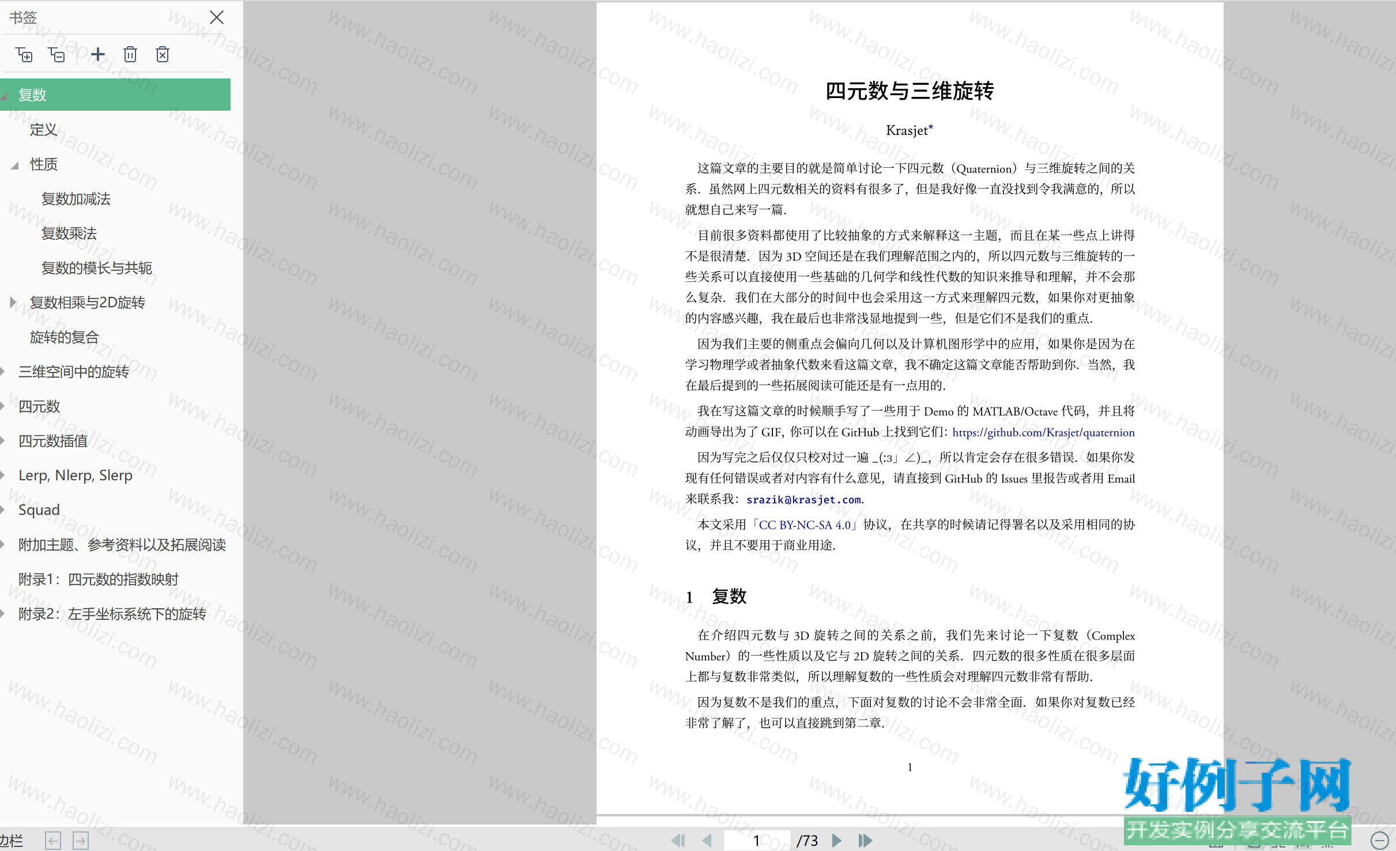The image size is (1396, 851).
Task: Delete the selected bookmark with trash icon
Action: click(x=130, y=55)
